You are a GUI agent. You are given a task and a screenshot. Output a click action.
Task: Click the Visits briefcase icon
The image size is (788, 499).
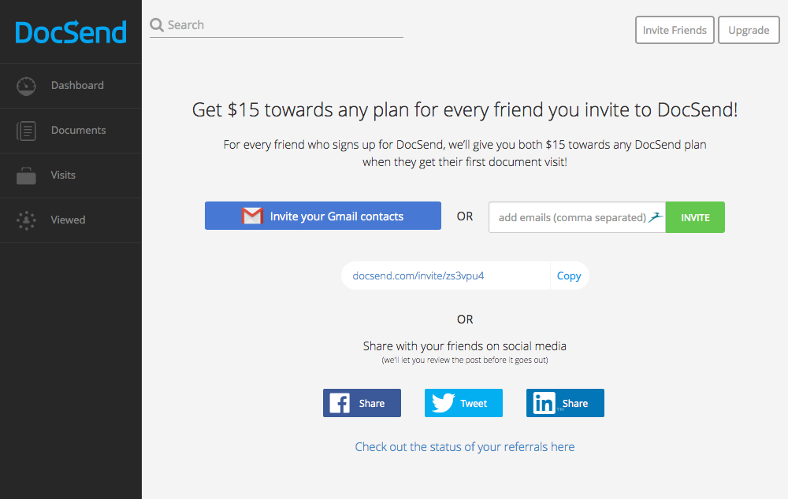point(26,176)
